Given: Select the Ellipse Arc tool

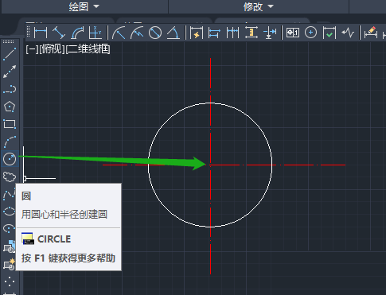Looking at the screenshot, I should [9, 228].
